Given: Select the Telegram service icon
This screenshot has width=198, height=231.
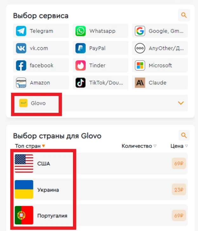Looking at the screenshot, I should tap(21, 31).
